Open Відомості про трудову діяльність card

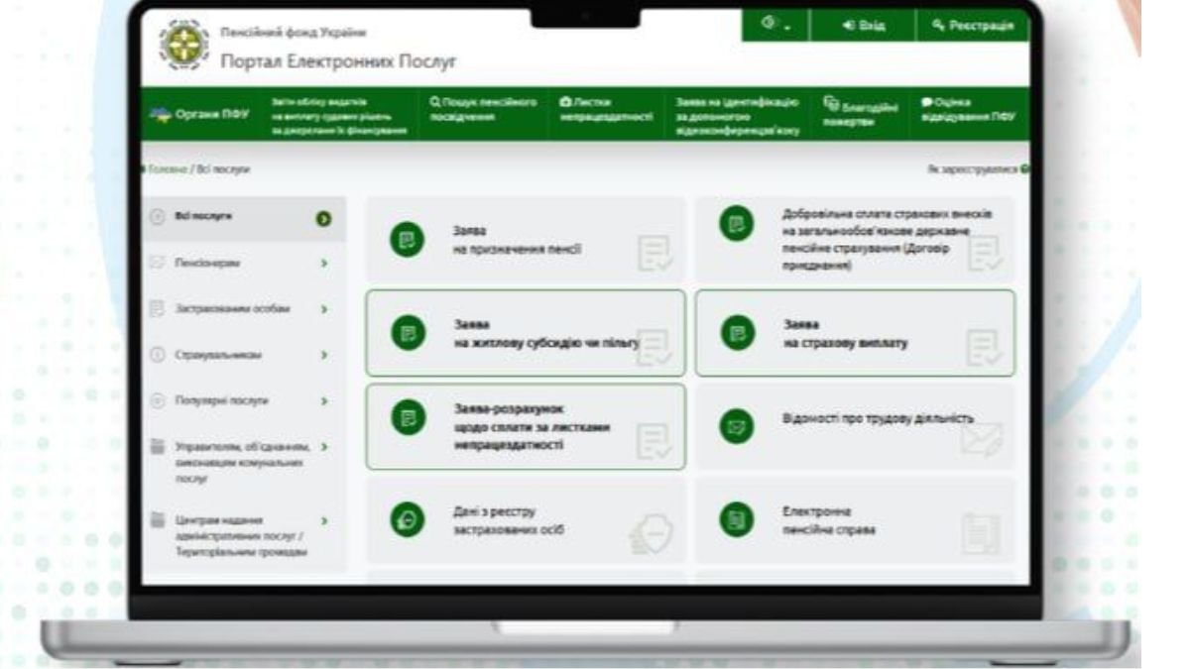(855, 426)
